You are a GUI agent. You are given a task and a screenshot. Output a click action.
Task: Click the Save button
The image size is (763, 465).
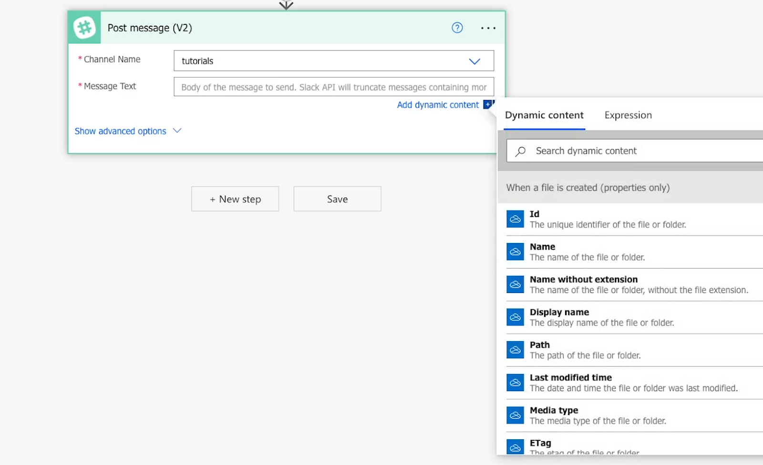point(337,199)
